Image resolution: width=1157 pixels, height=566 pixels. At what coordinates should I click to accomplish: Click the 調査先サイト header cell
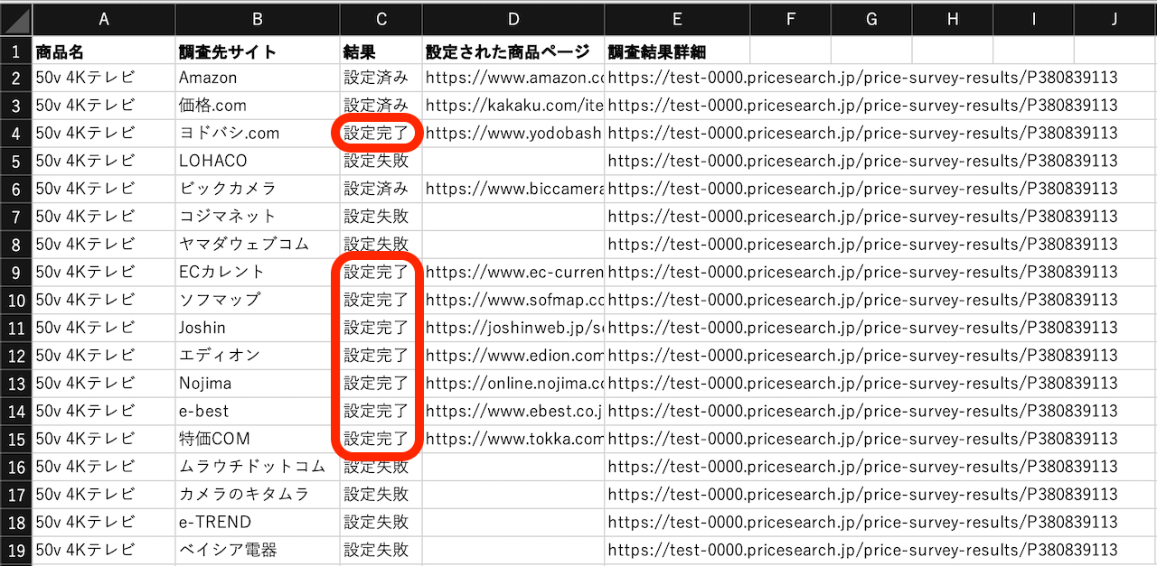tap(258, 51)
